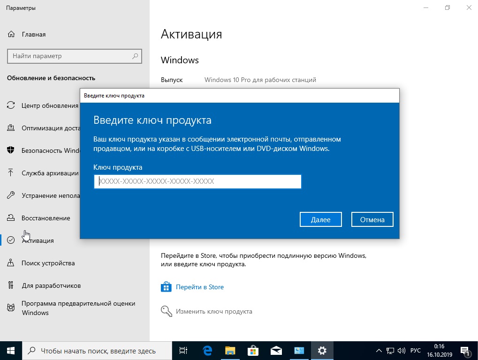Open File Explorer from the taskbar
Viewport: 478px width, 360px height.
click(x=230, y=351)
